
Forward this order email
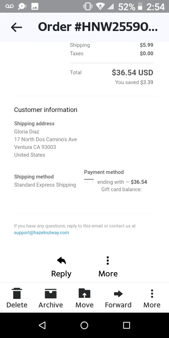point(118,298)
